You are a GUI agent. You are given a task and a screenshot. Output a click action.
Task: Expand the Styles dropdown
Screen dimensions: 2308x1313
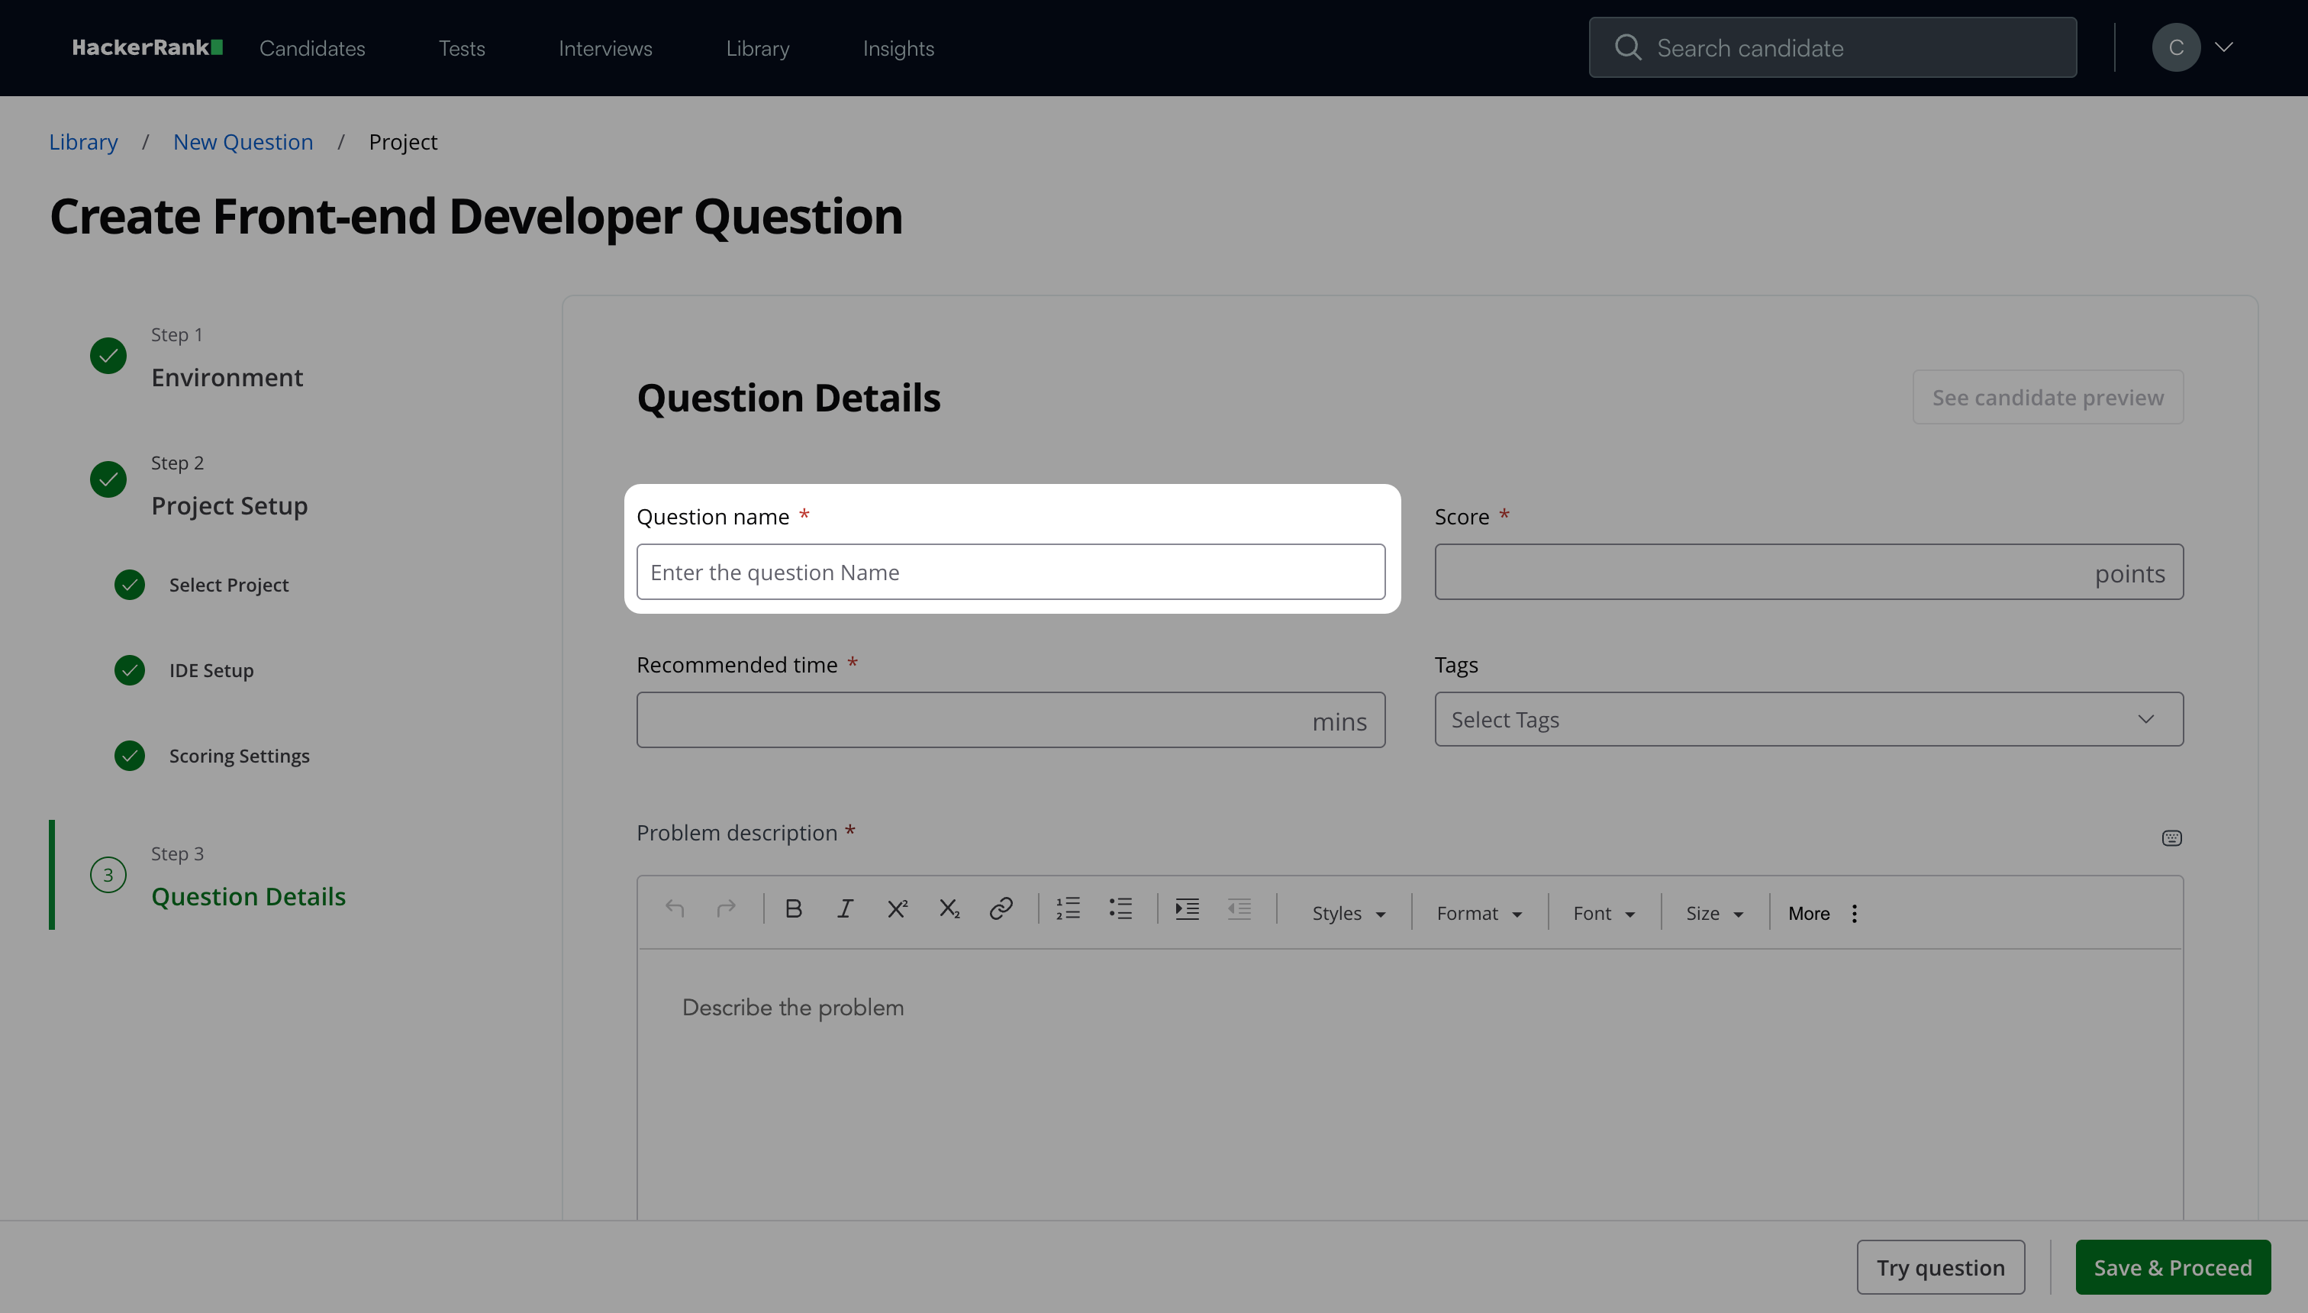click(1348, 914)
